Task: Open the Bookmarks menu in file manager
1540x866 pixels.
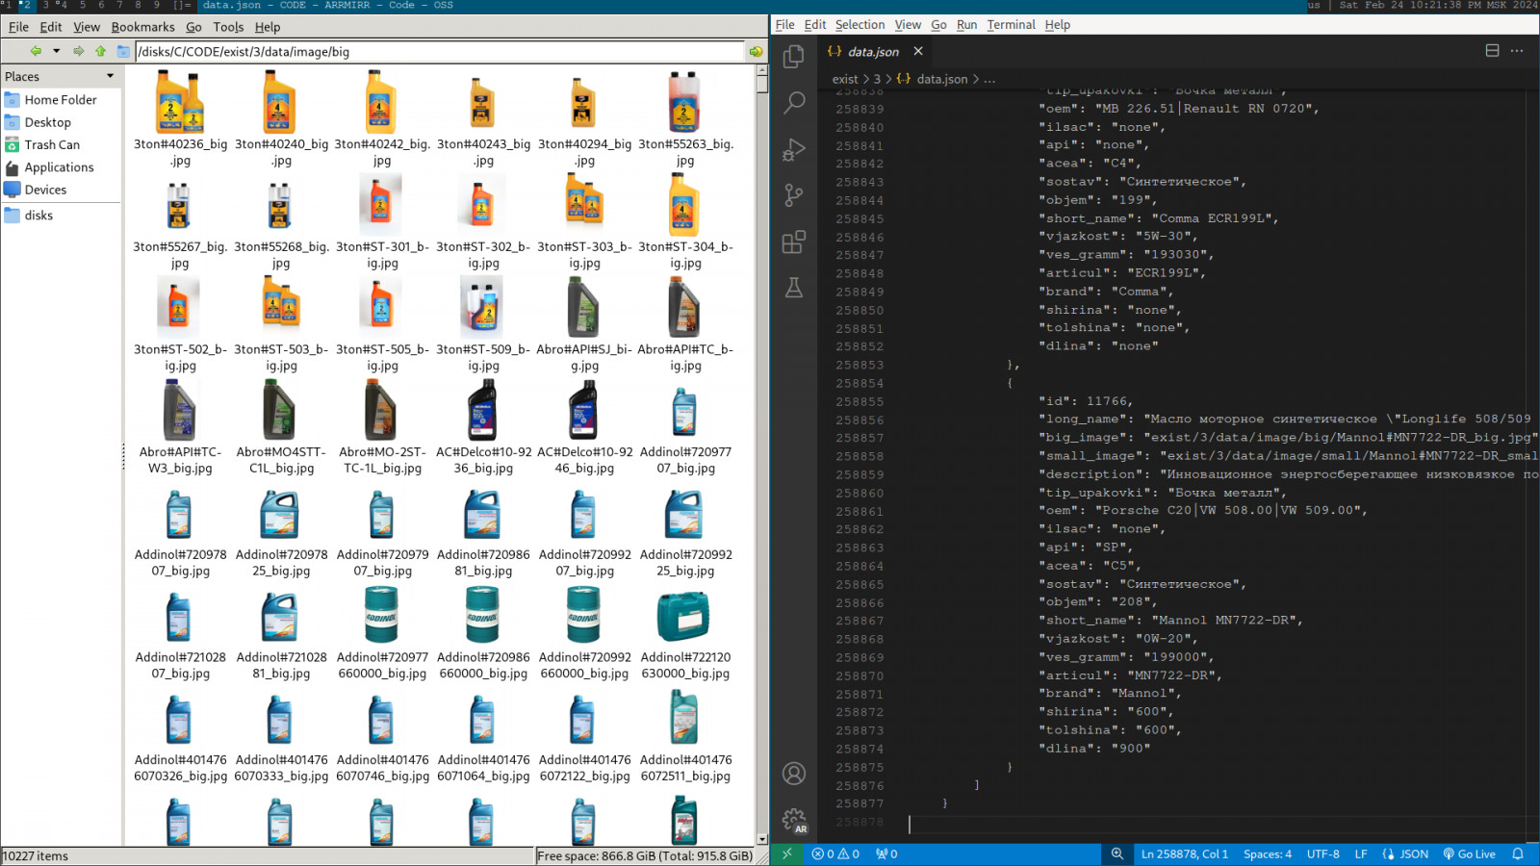Action: (x=142, y=27)
